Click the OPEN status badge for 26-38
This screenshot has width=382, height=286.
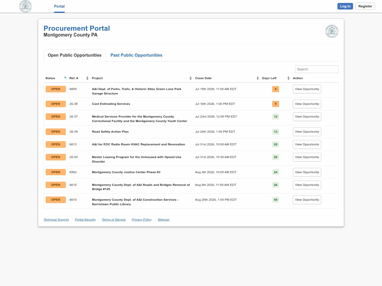pyautogui.click(x=56, y=104)
